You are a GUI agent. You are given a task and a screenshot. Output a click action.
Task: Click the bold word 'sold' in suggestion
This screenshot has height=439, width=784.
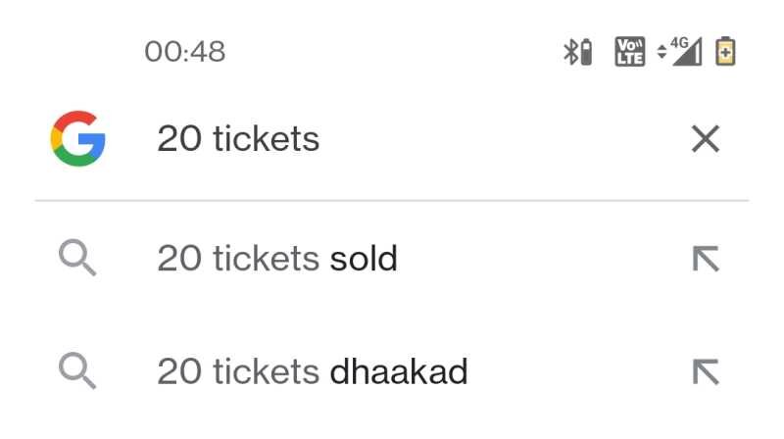coord(364,259)
